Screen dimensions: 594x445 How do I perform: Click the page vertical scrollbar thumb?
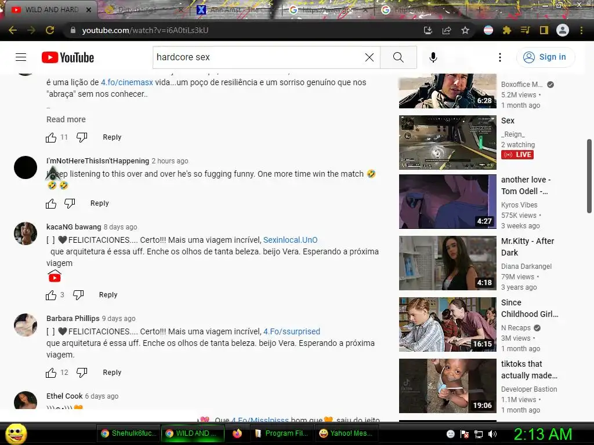(x=589, y=176)
